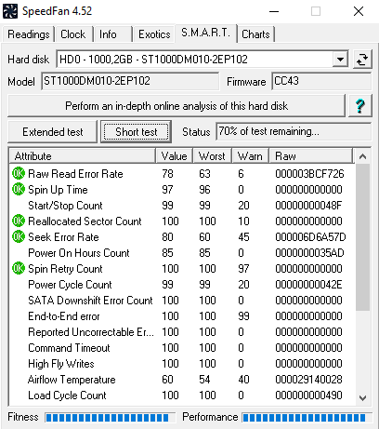The height and width of the screenshot is (429, 379).
Task: Click the Fitness progress bar
Action: click(111, 418)
